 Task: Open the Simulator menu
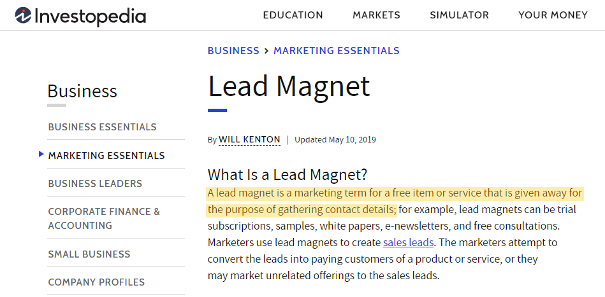(459, 15)
